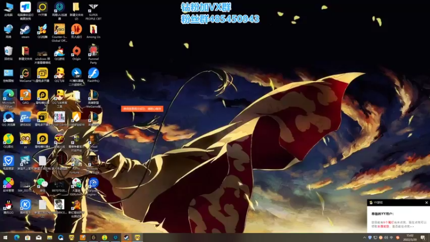Open the QQ飞车修复工具 shortcut

[59, 99]
